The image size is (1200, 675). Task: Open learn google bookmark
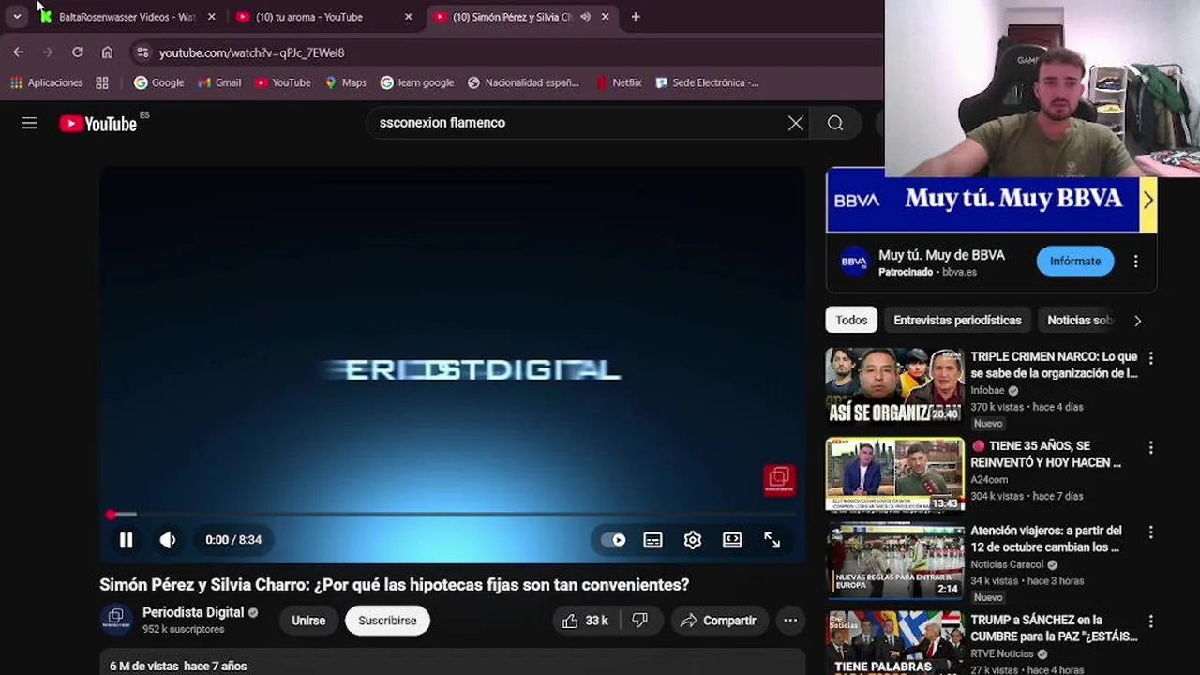tap(417, 82)
